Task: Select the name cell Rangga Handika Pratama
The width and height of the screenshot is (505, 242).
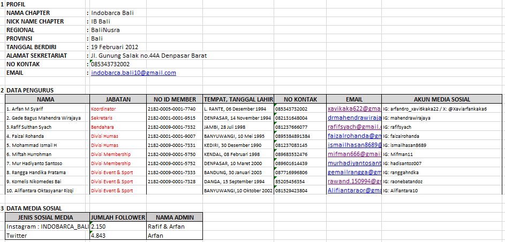Action: tap(47, 172)
